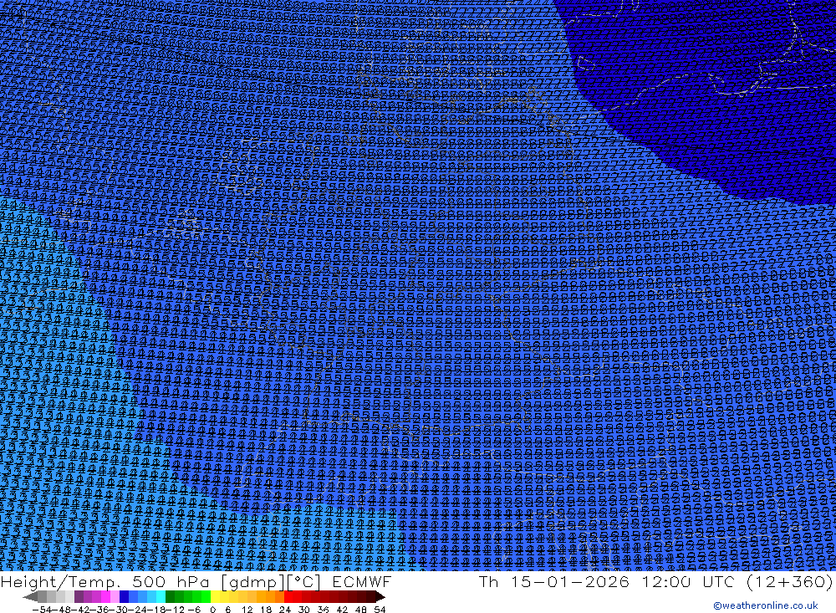Pick the cyan legend swatch near -18

pyautogui.click(x=161, y=596)
